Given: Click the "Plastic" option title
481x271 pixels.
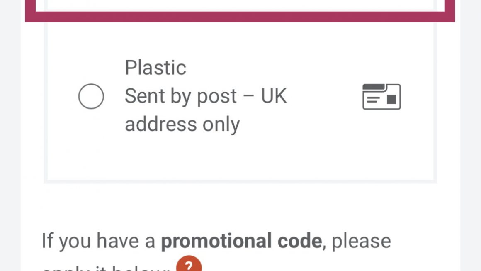Looking at the screenshot, I should coord(155,68).
